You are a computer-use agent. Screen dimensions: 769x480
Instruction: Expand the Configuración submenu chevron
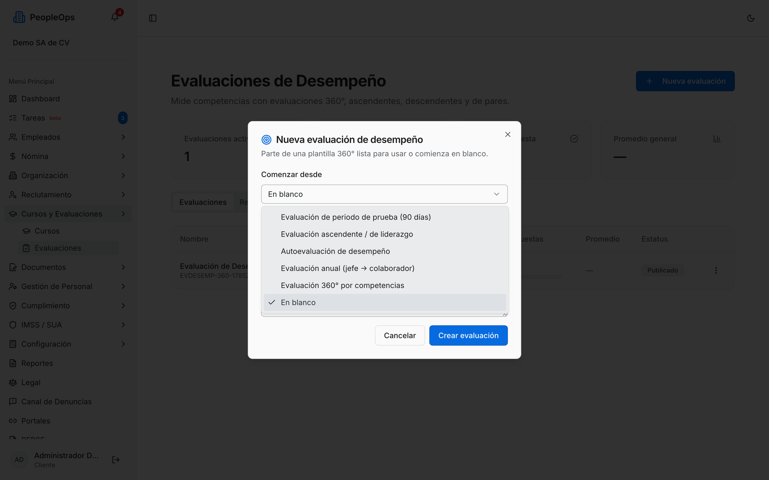tap(123, 344)
